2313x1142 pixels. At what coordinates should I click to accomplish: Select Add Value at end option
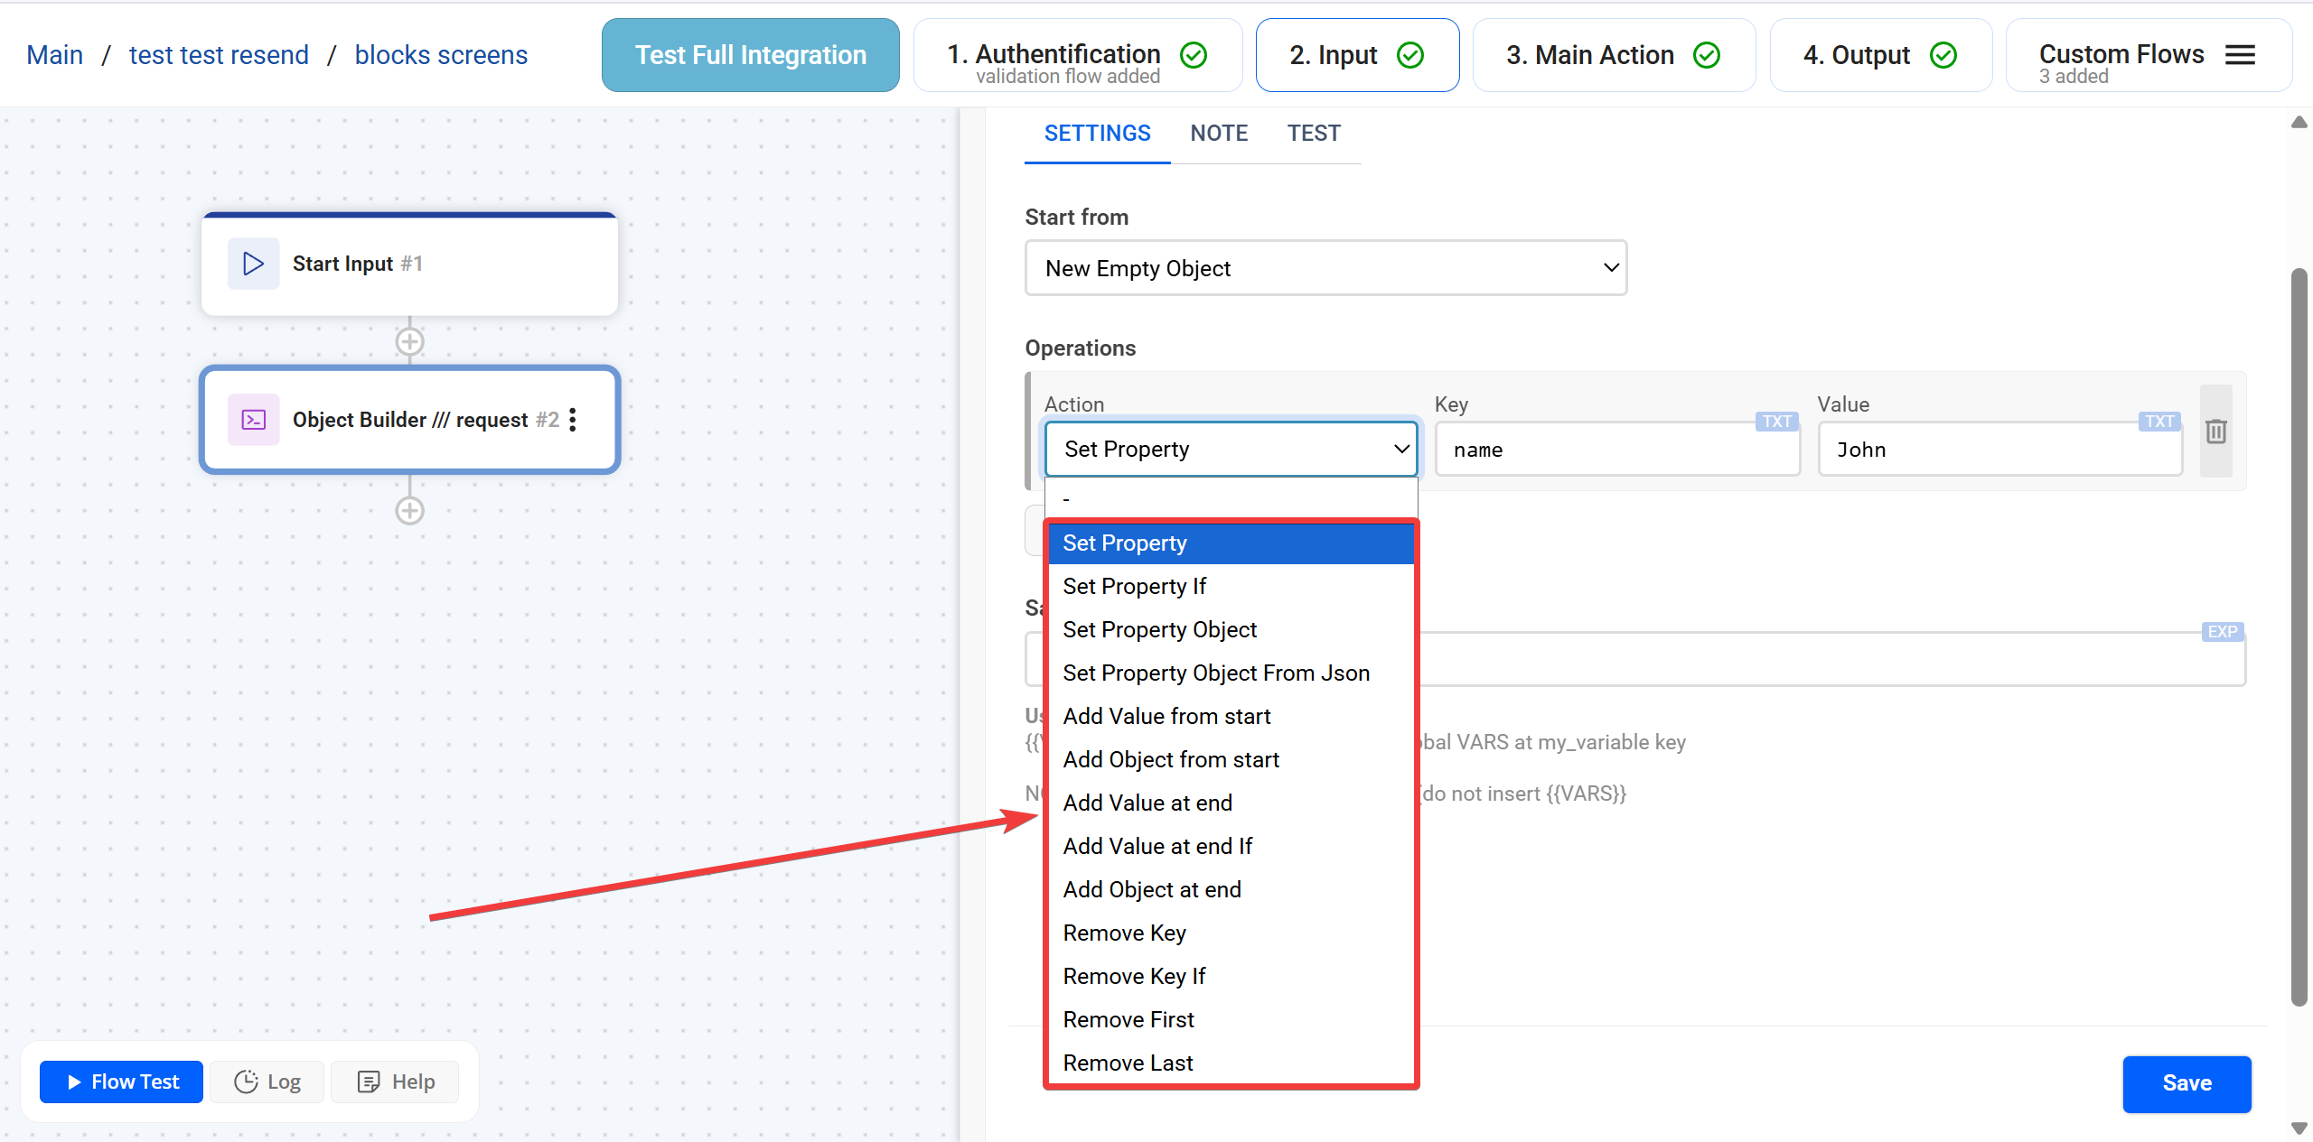1147,803
